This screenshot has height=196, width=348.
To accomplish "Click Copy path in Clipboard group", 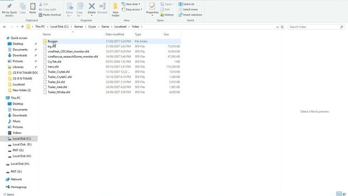I will (47, 9).
